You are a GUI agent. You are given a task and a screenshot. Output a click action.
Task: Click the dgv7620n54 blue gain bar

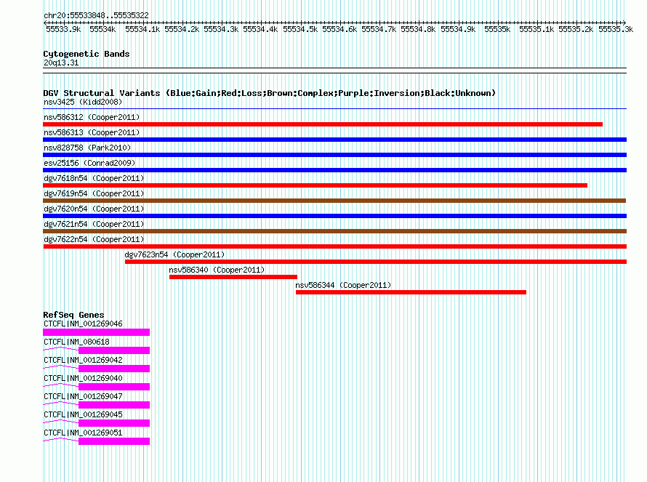[334, 216]
